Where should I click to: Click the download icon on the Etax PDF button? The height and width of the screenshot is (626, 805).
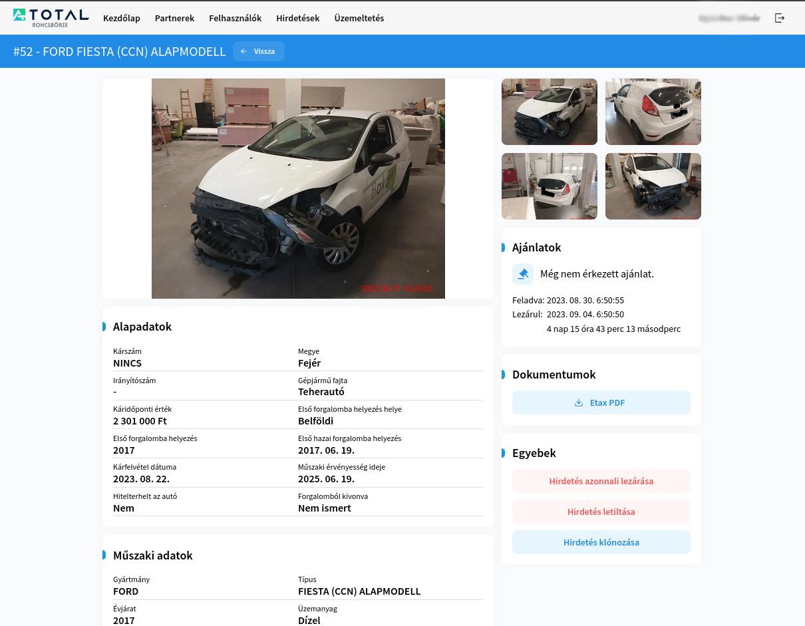tap(579, 402)
